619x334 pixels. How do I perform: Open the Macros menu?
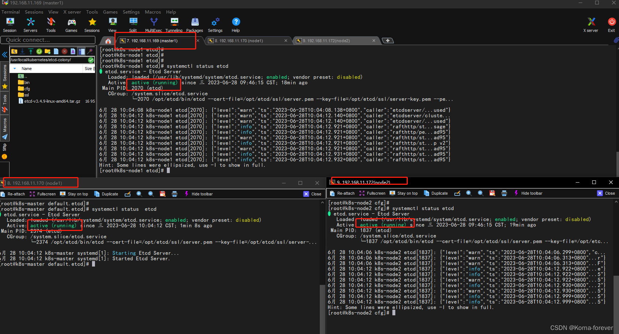click(153, 12)
